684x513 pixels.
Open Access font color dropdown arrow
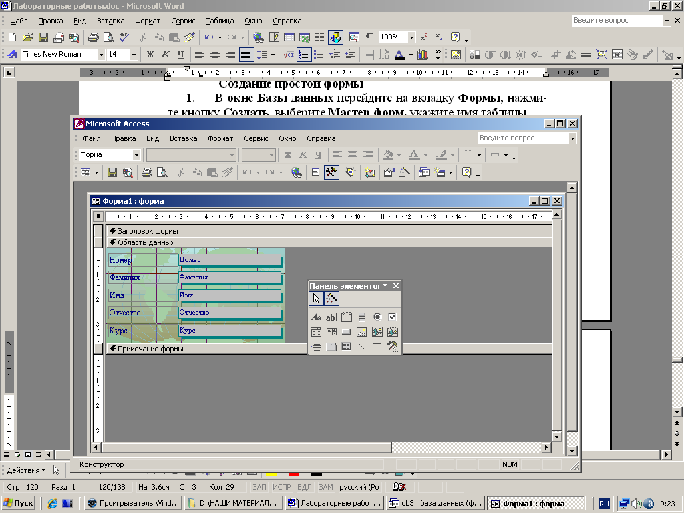tap(425, 155)
